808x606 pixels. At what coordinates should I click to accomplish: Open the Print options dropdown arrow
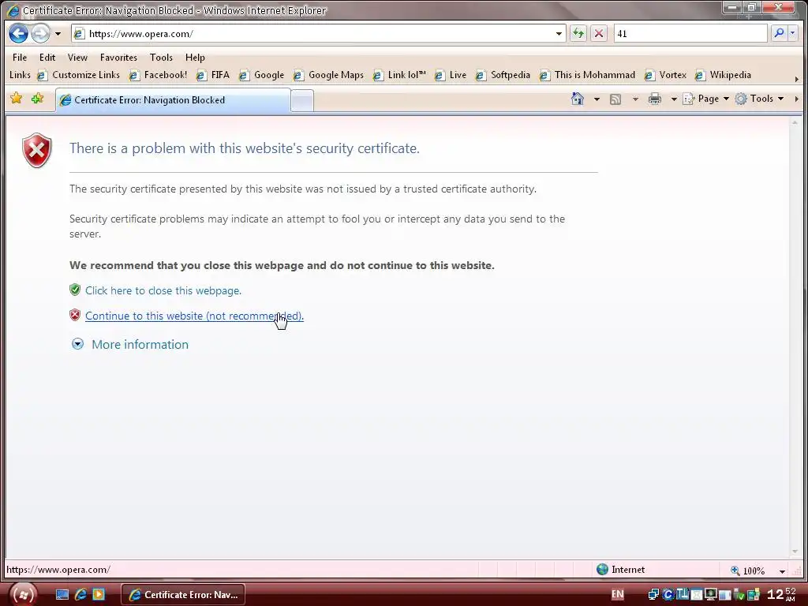pos(674,99)
